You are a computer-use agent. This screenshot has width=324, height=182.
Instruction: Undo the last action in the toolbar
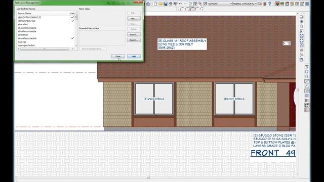point(180,4)
